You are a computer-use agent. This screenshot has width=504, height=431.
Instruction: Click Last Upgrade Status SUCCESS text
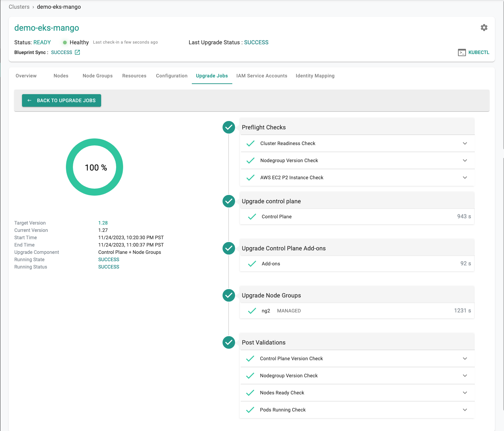click(x=256, y=42)
